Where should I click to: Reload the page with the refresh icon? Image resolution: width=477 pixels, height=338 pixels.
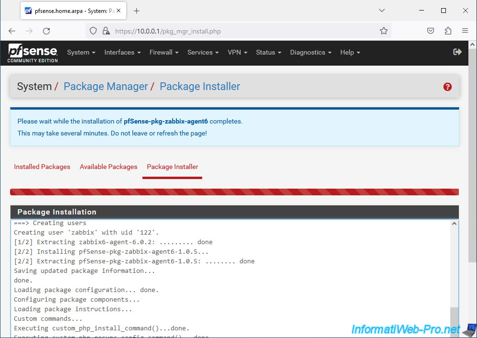pos(46,31)
